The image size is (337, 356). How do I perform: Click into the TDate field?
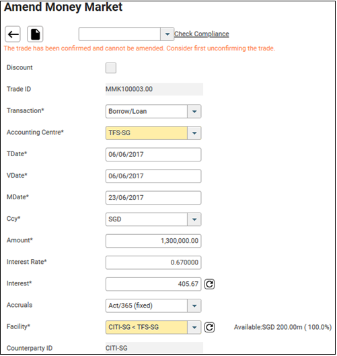pyautogui.click(x=153, y=155)
